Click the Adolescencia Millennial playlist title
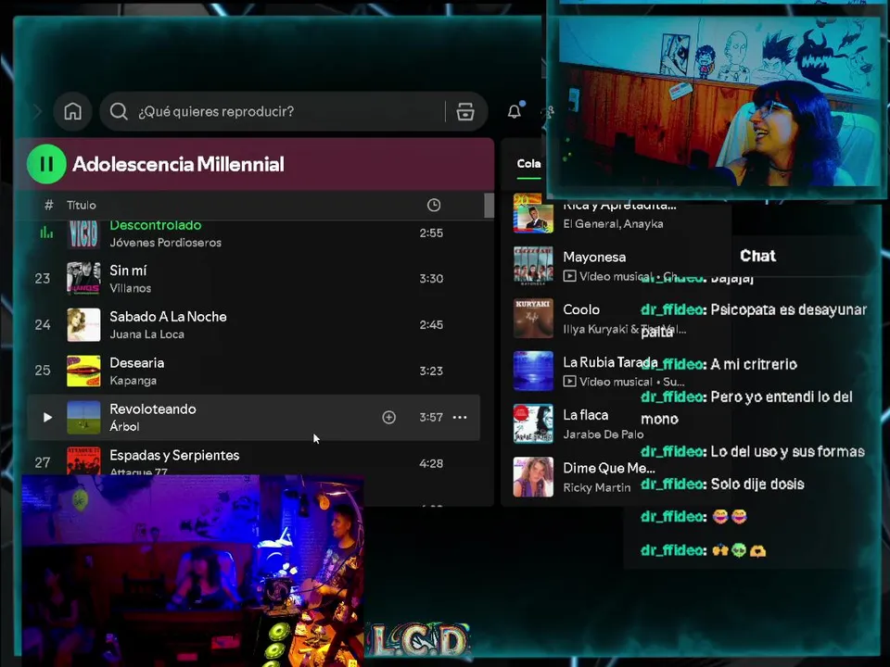Viewport: 890px width, 667px height. [x=178, y=165]
